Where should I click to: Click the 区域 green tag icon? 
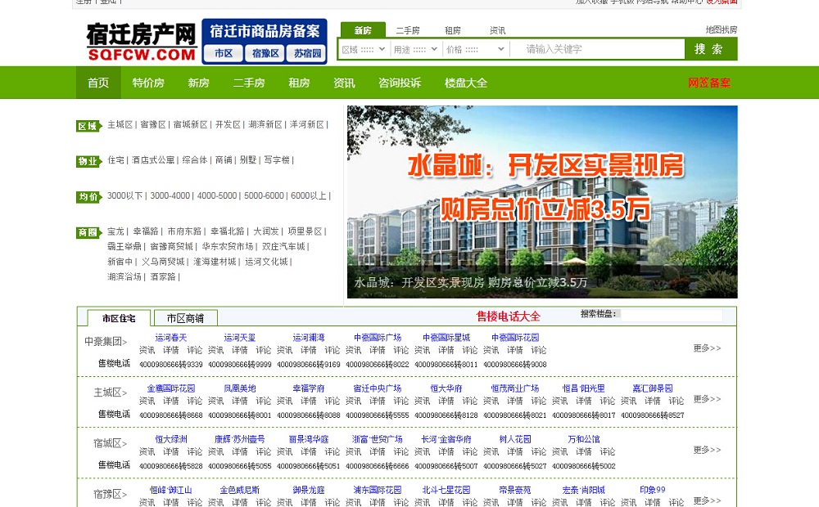point(88,126)
